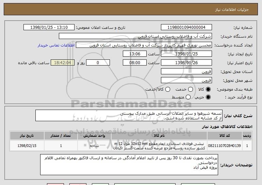Click the طبقه بندی موضوعی label

tap(235, 90)
